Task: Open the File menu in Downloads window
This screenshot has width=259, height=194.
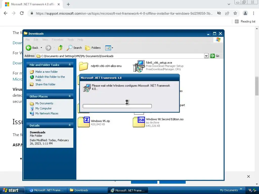Action: 28,40
